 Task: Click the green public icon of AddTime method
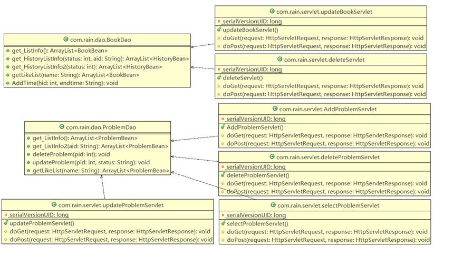(x=8, y=83)
